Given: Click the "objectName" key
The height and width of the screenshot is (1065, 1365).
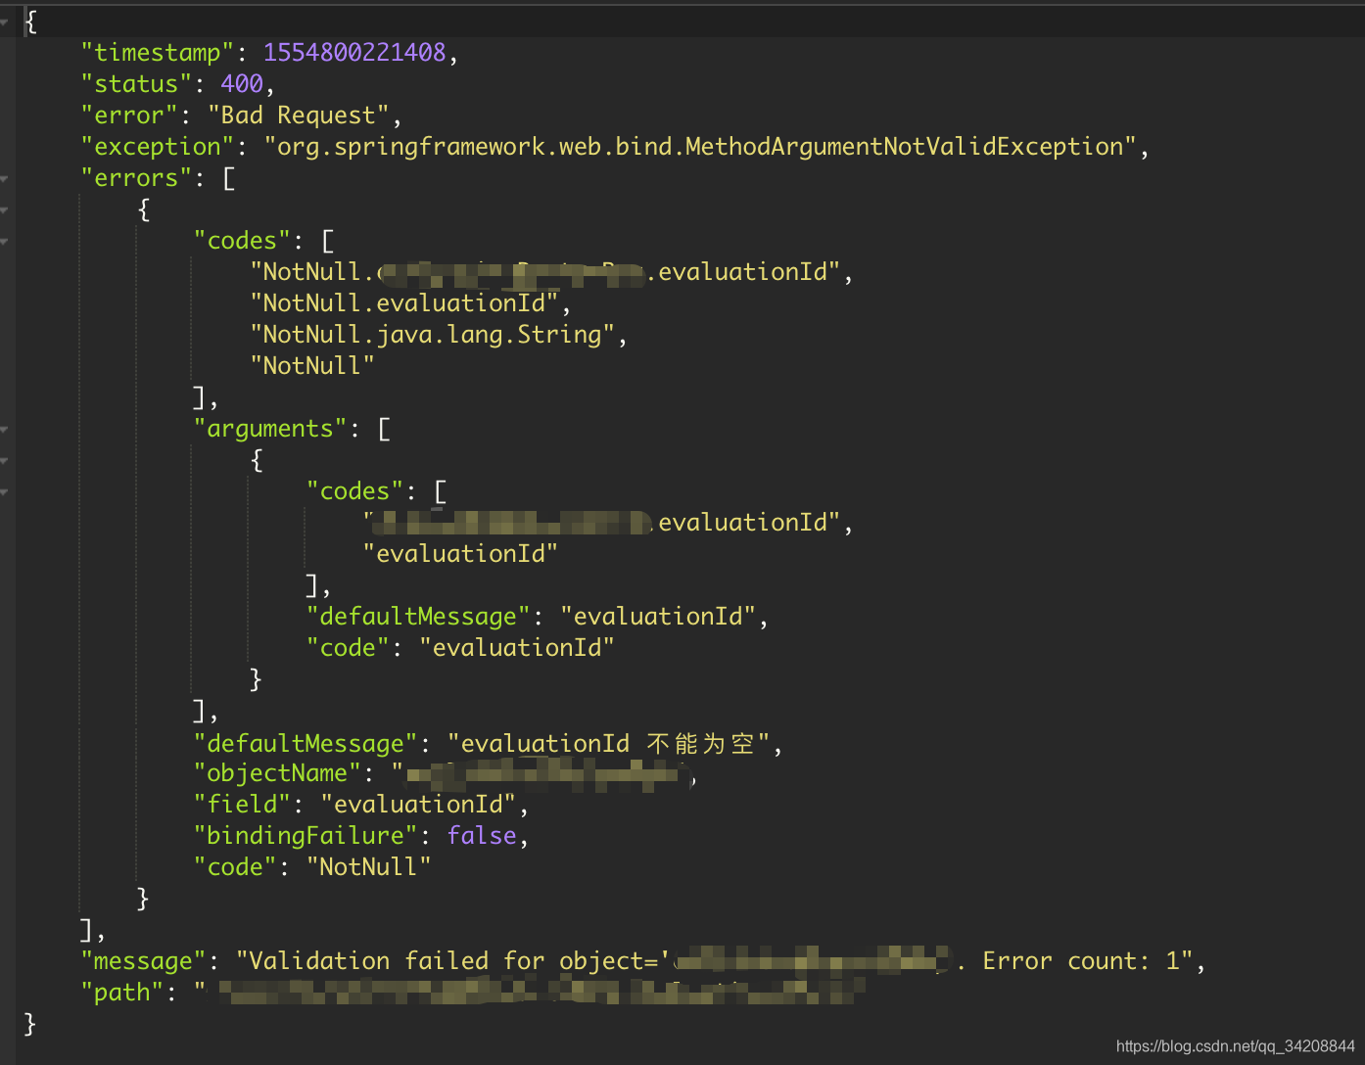Looking at the screenshot, I should 277,773.
